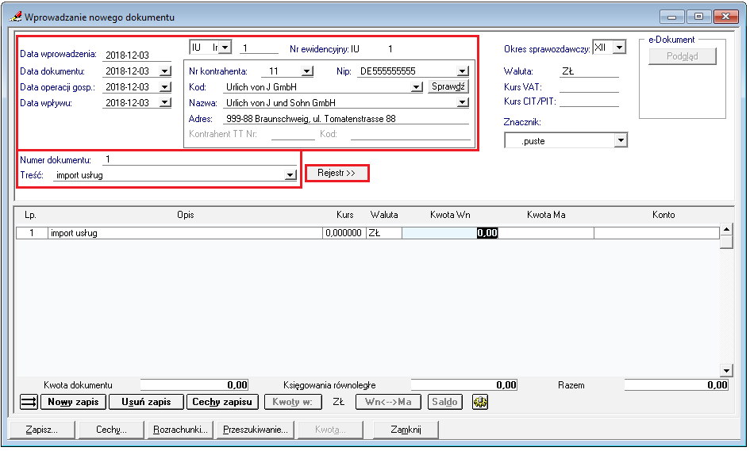Click the Waluta cell ZŁ in row 1

click(x=384, y=233)
